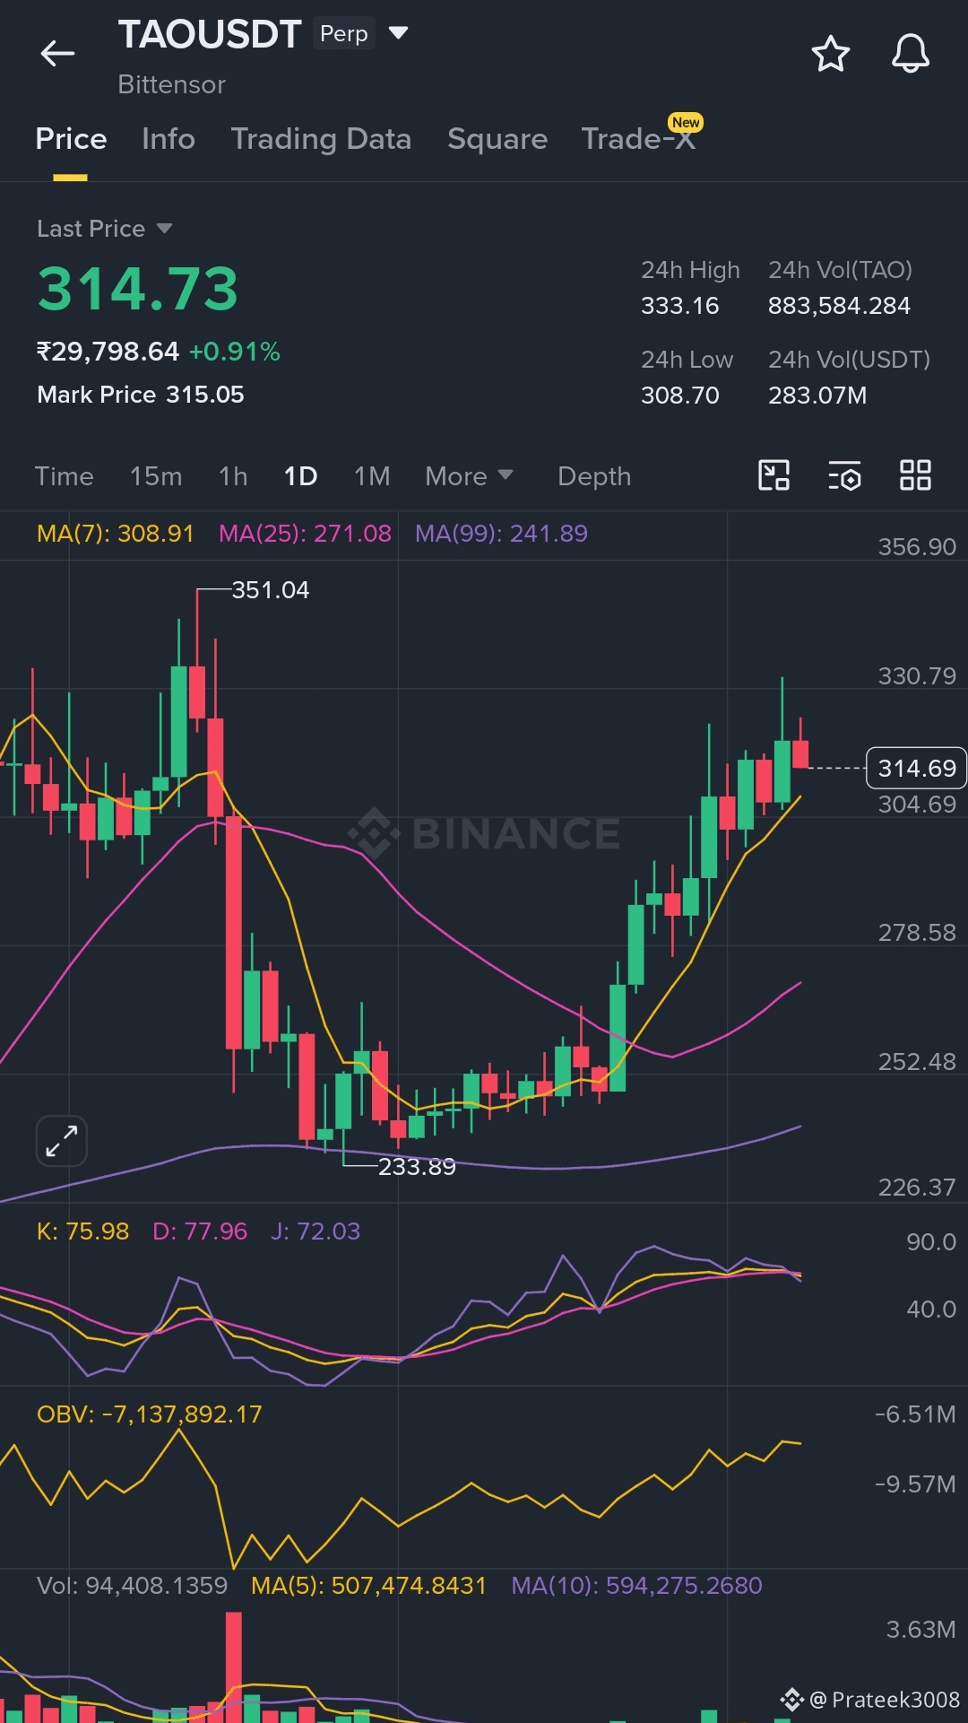The height and width of the screenshot is (1723, 968).
Task: Add TAOUSDT to favorites with star icon
Action: click(x=831, y=54)
